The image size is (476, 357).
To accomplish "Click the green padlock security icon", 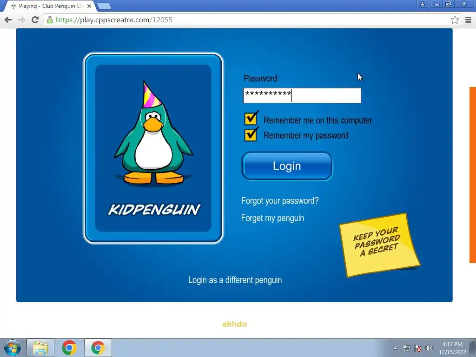I will pos(50,20).
